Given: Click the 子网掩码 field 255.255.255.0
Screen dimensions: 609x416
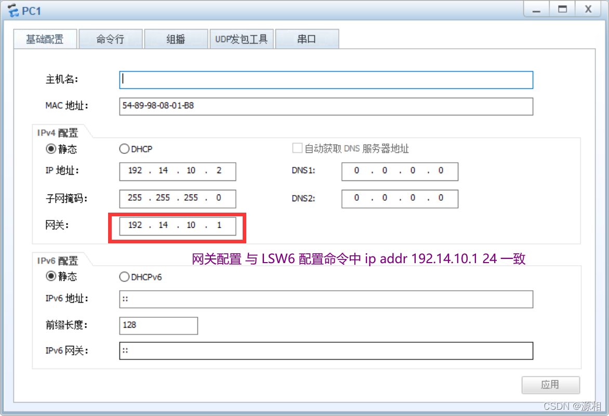Looking at the screenshot, I should click(178, 199).
